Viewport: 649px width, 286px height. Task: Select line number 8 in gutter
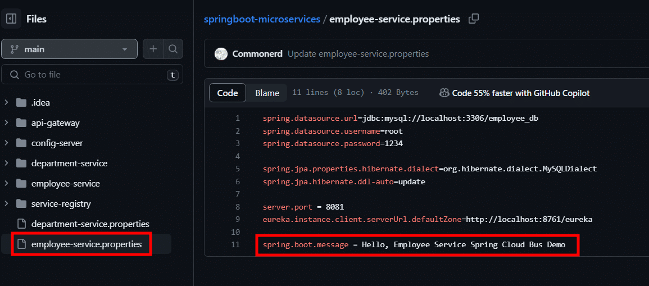(238, 207)
